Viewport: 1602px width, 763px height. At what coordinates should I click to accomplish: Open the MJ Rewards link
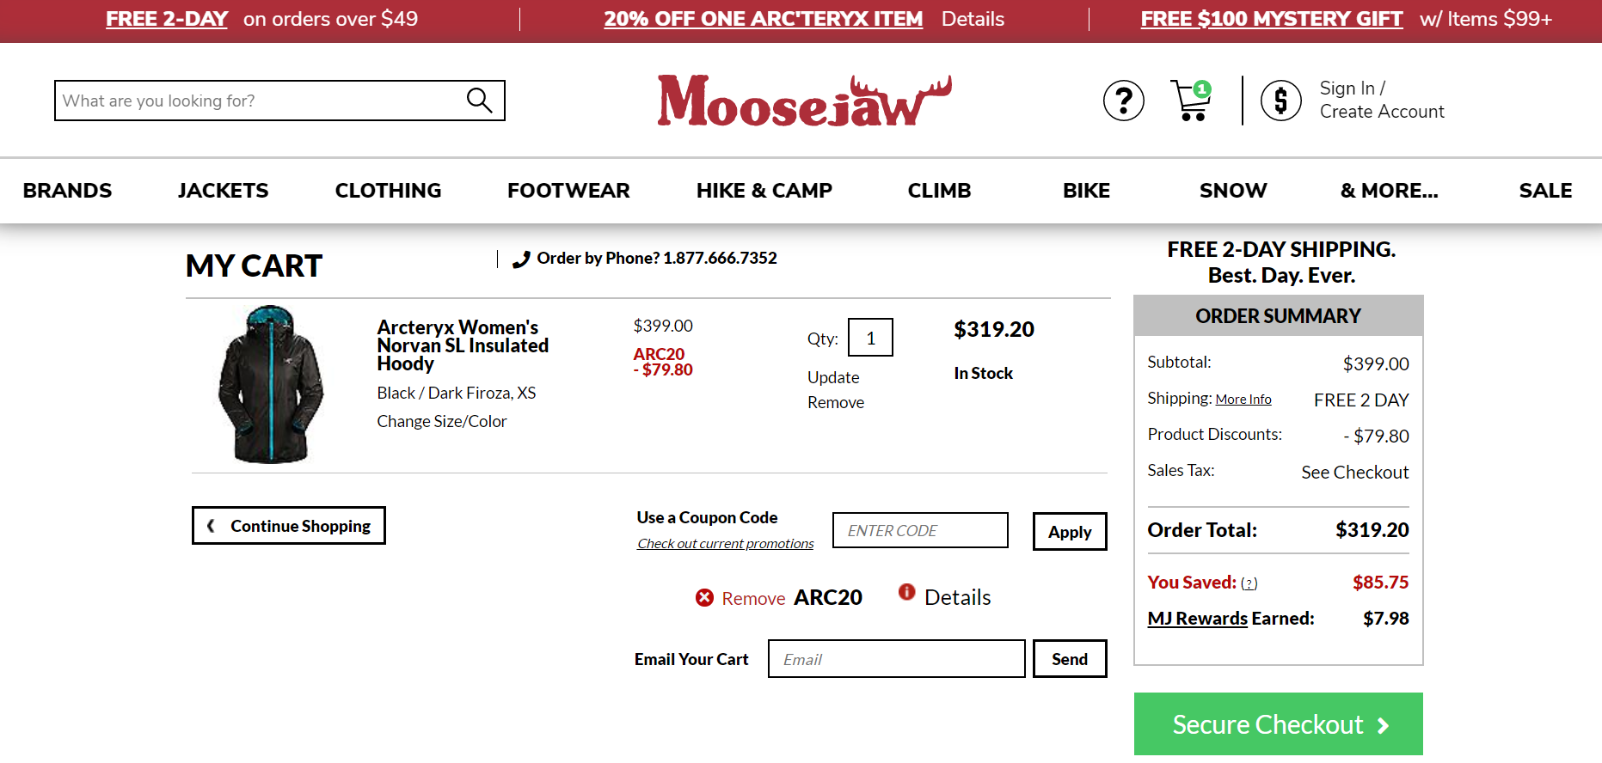[x=1197, y=619]
